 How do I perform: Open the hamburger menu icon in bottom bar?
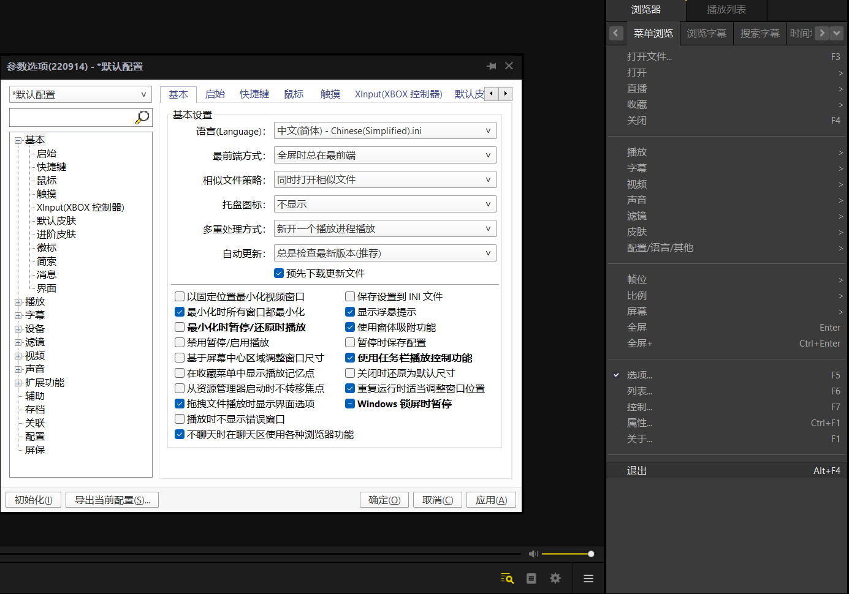pyautogui.click(x=588, y=578)
